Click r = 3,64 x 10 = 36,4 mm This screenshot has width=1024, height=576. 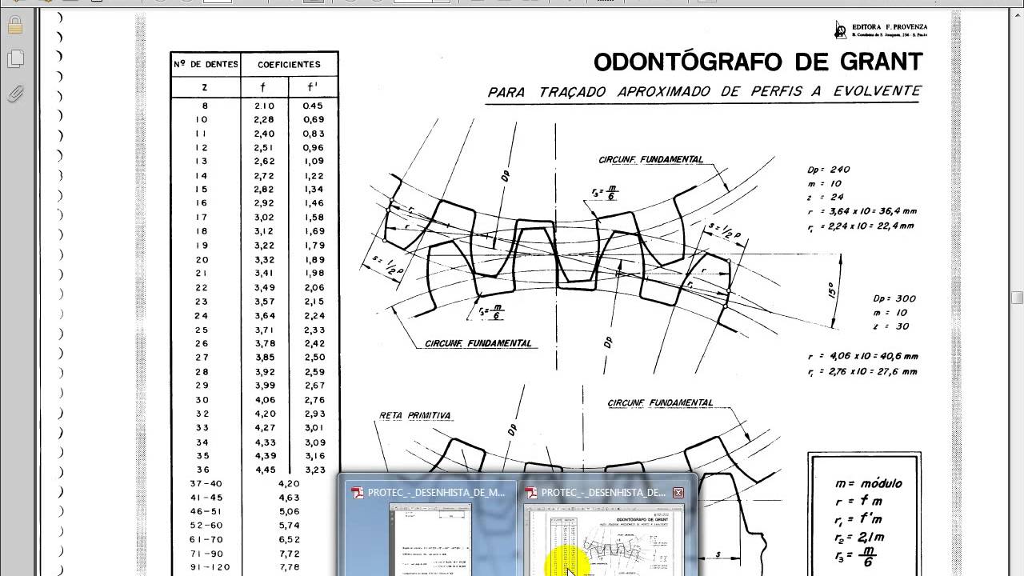[x=862, y=211]
